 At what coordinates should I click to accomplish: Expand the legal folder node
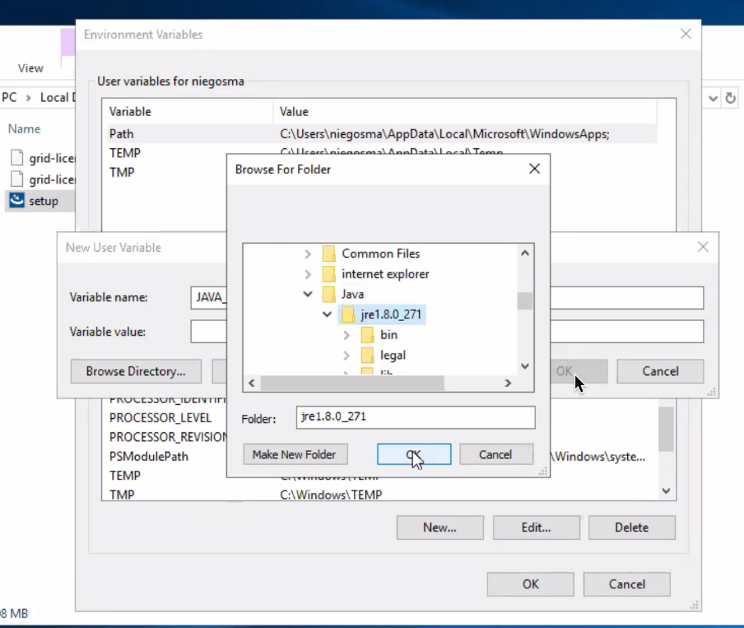(x=346, y=355)
